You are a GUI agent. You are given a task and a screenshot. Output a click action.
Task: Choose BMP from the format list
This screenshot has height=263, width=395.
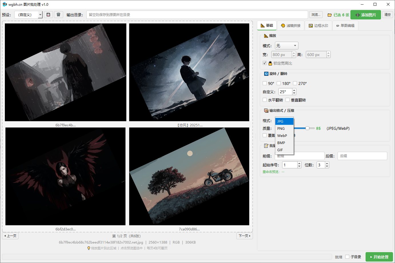tap(284, 143)
